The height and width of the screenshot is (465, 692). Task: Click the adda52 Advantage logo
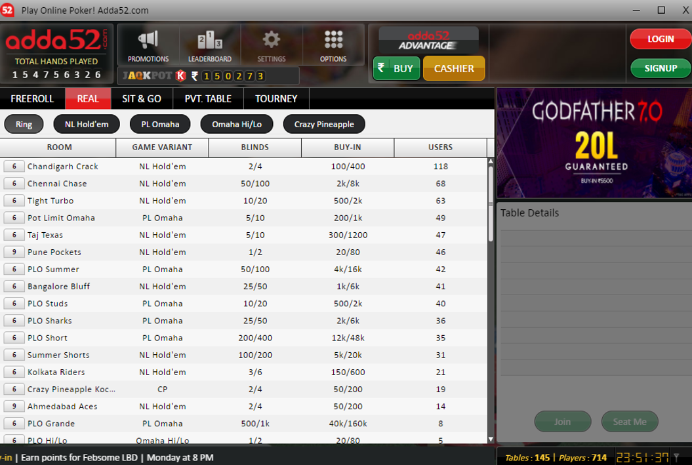pyautogui.click(x=428, y=40)
